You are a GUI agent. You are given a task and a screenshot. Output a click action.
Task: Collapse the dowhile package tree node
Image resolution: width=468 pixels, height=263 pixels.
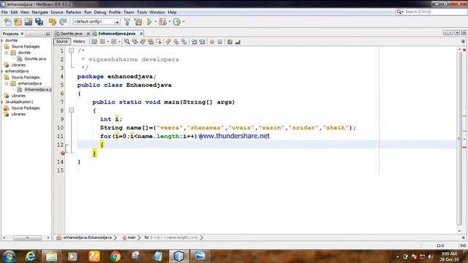[x=7, y=53]
